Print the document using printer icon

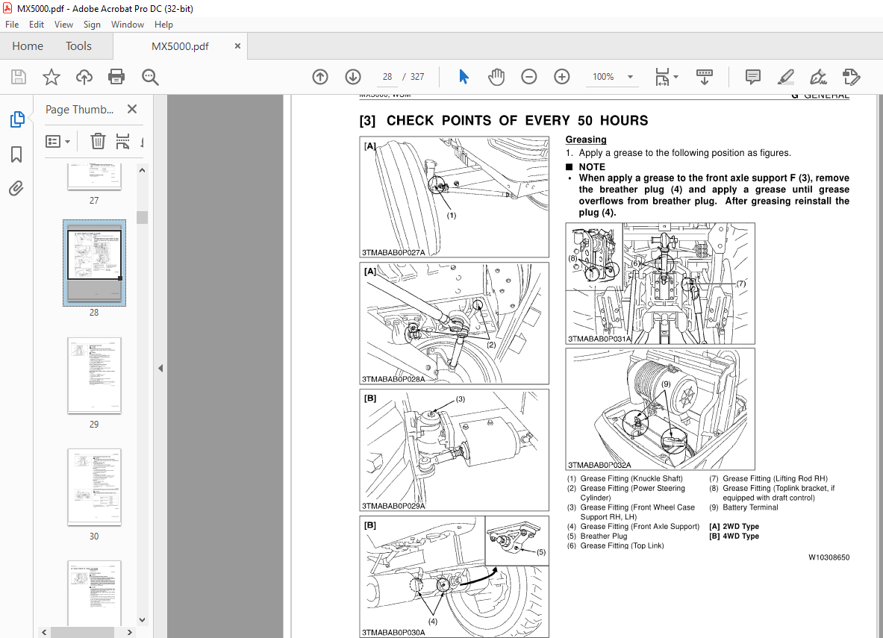(116, 77)
